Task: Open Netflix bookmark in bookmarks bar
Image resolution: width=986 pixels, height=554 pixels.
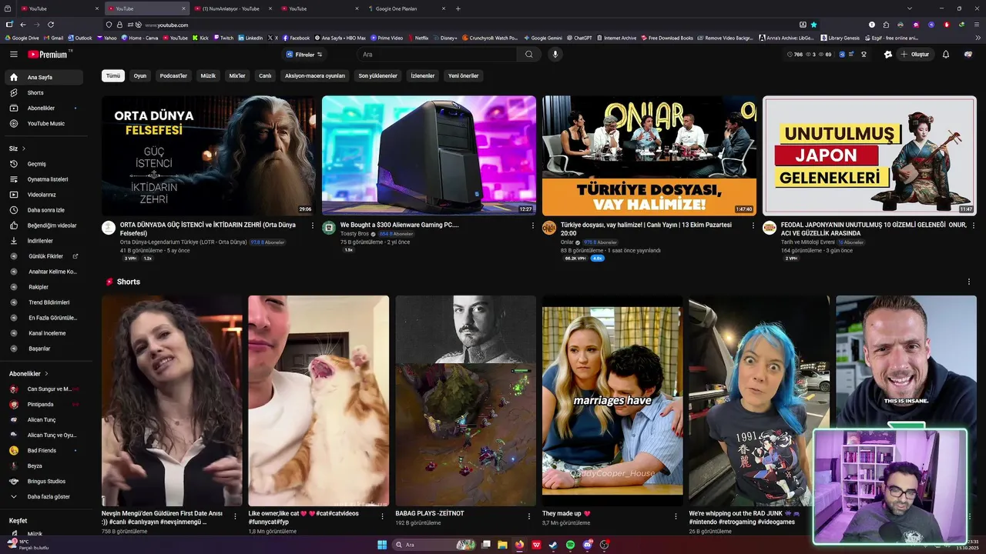Action: pyautogui.click(x=418, y=38)
